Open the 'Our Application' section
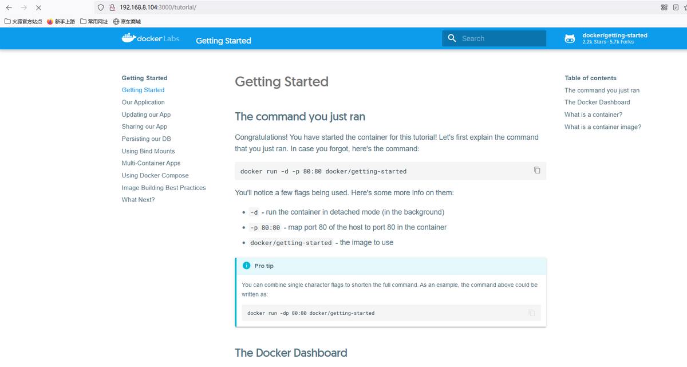 [143, 102]
